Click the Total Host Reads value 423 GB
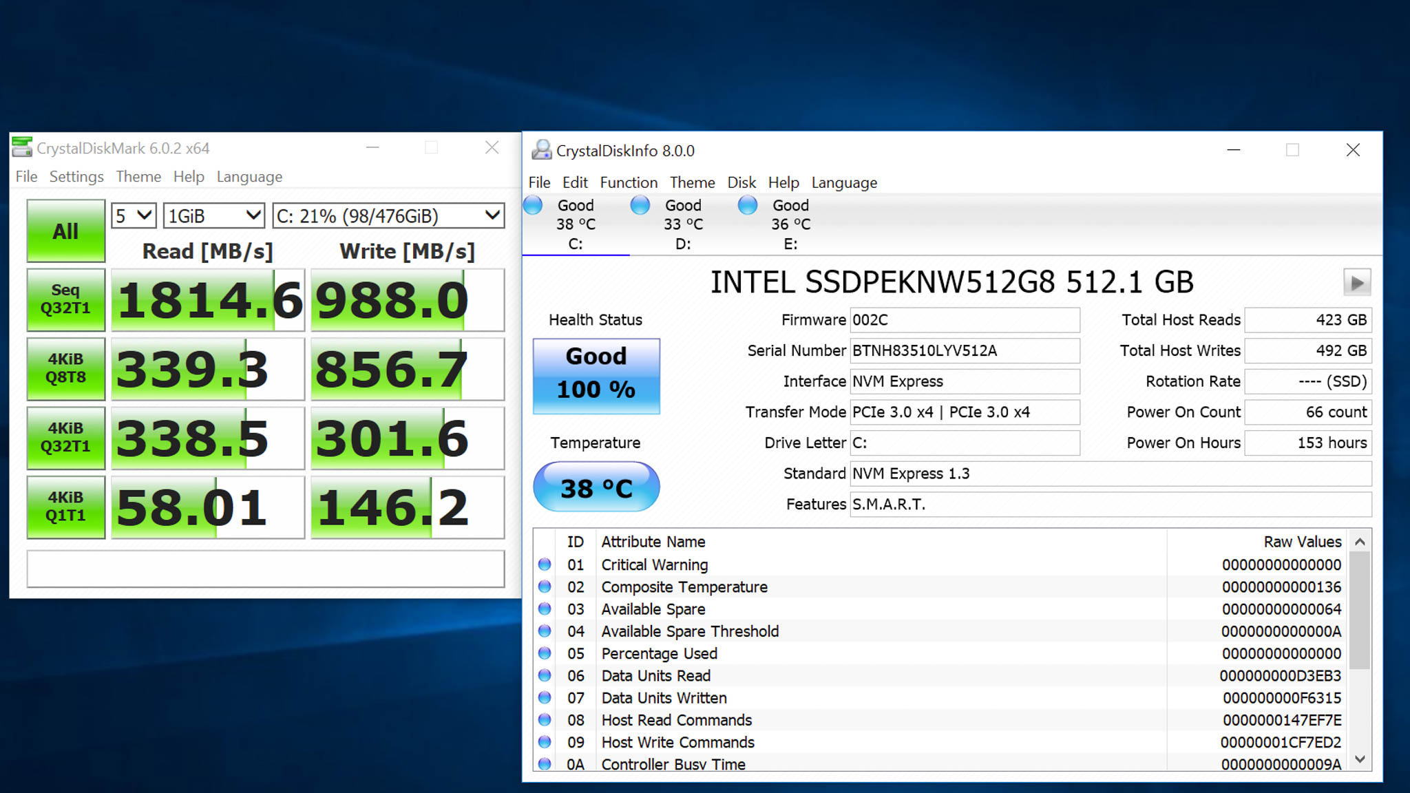The height and width of the screenshot is (793, 1410). click(1308, 320)
